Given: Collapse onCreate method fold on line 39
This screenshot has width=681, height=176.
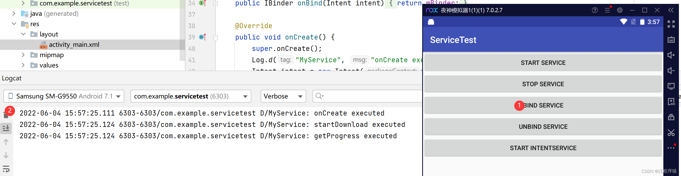Looking at the screenshot, I should [x=216, y=37].
